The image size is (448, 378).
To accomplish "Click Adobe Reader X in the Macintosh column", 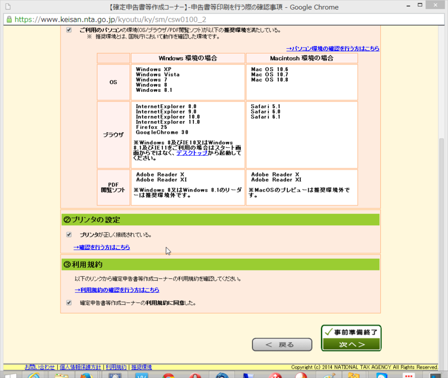I will point(275,175).
